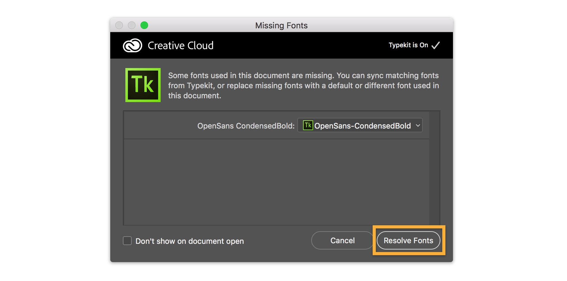Click the small Tk badge in font dropdown

point(308,125)
